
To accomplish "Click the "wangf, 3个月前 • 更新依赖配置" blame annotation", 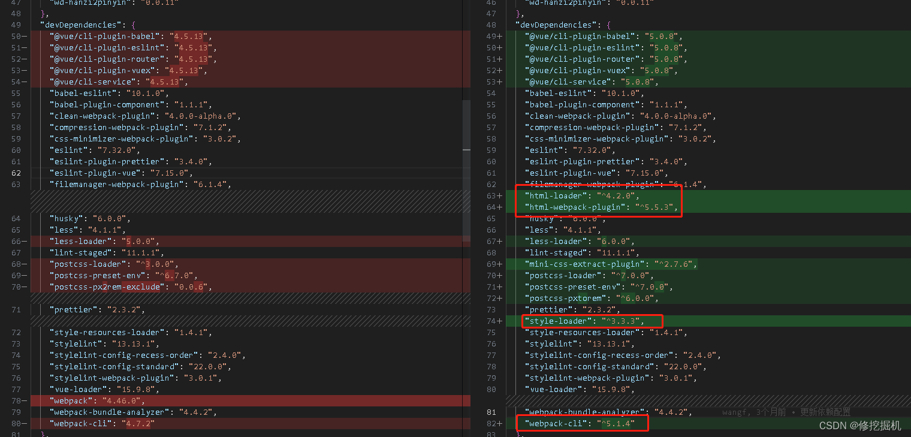I will click(x=786, y=412).
